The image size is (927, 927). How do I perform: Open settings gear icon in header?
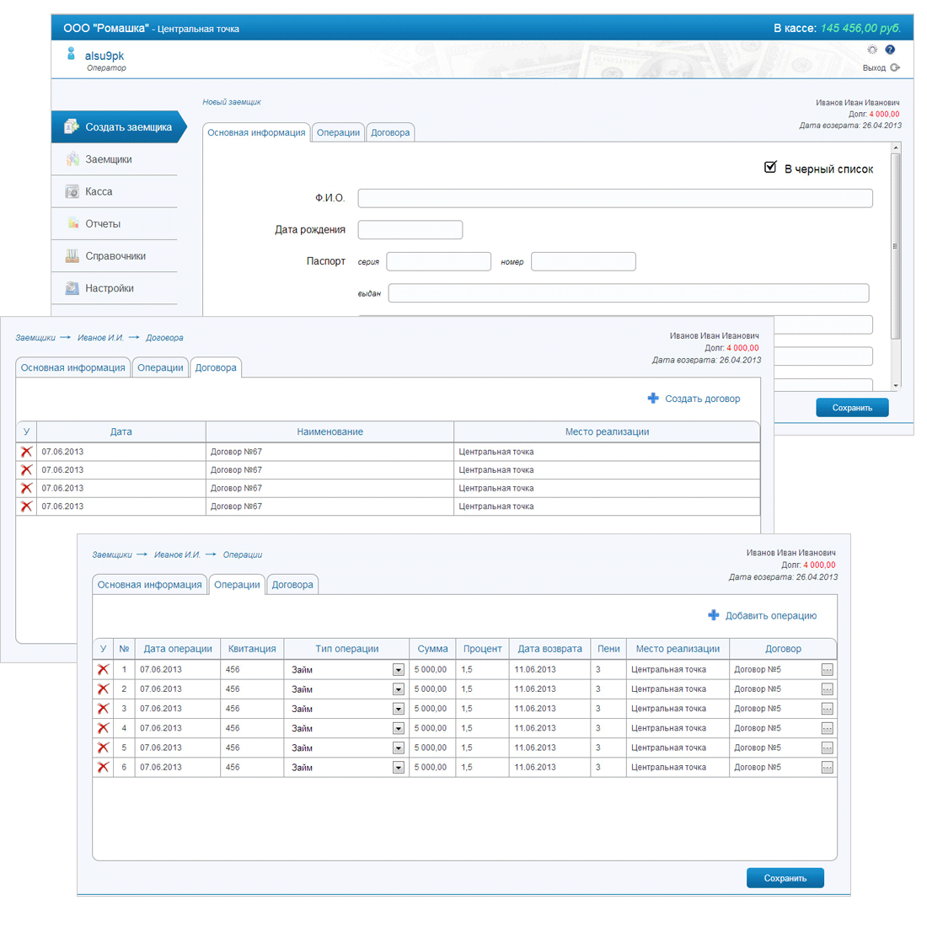(872, 50)
